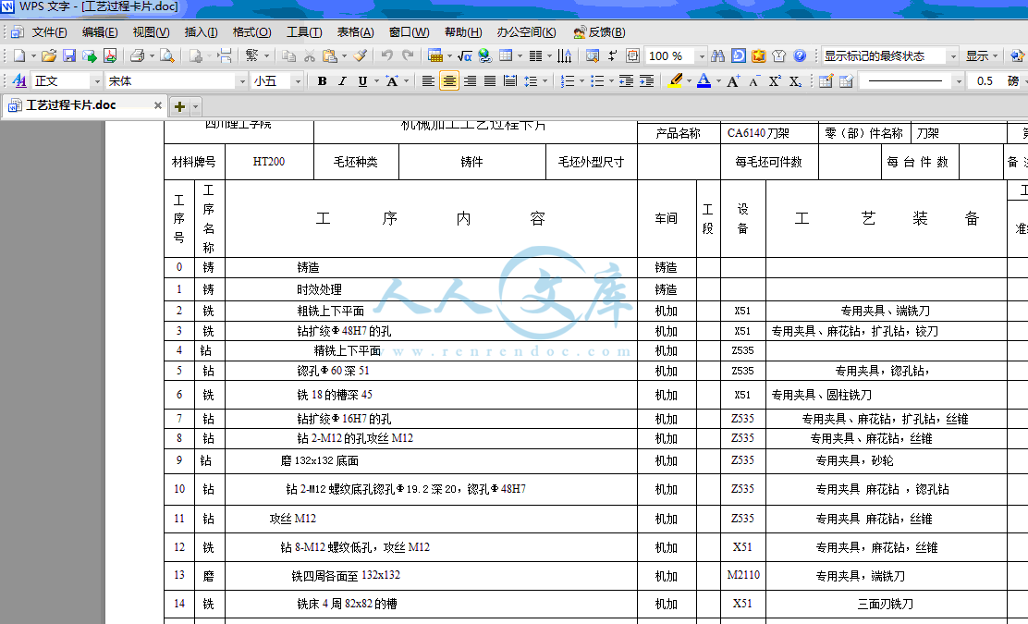Insert a hyperlink with the globe icon
The width and height of the screenshot is (1028, 624).
[x=485, y=55]
